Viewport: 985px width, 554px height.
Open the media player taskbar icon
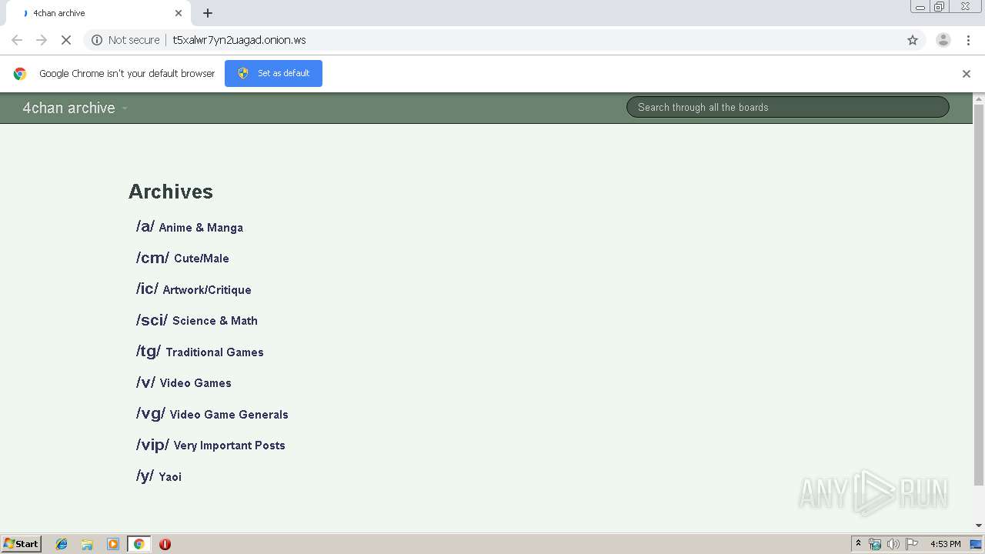(113, 544)
